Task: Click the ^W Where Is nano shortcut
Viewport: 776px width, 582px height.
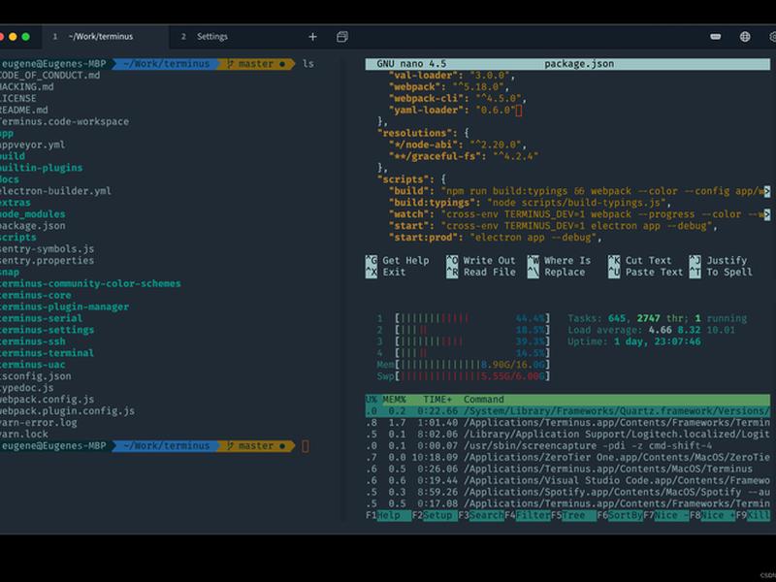Action: tap(560, 260)
